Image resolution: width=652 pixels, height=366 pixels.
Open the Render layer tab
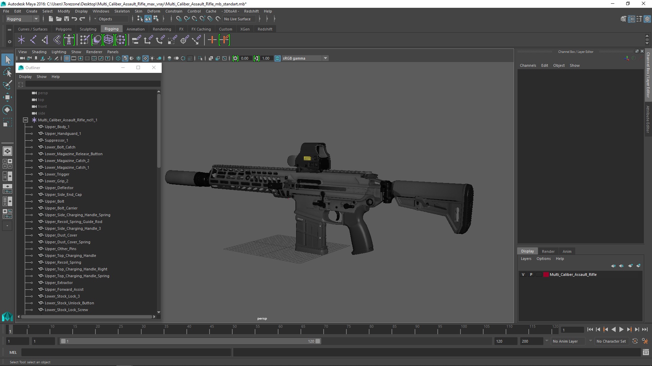tap(548, 251)
